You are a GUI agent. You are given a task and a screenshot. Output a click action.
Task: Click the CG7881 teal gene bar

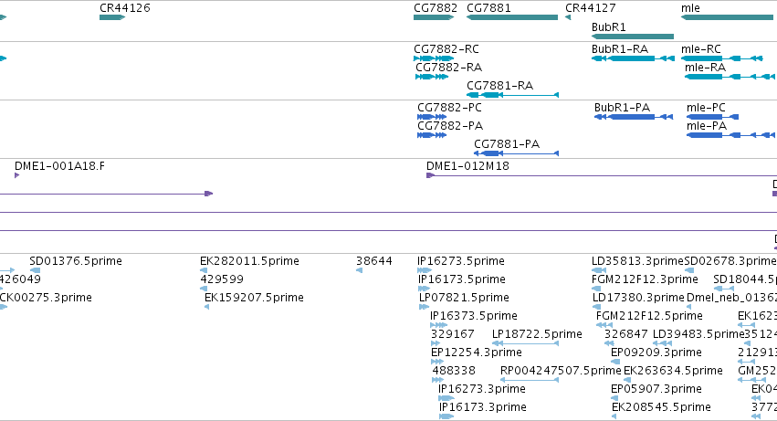pos(512,18)
